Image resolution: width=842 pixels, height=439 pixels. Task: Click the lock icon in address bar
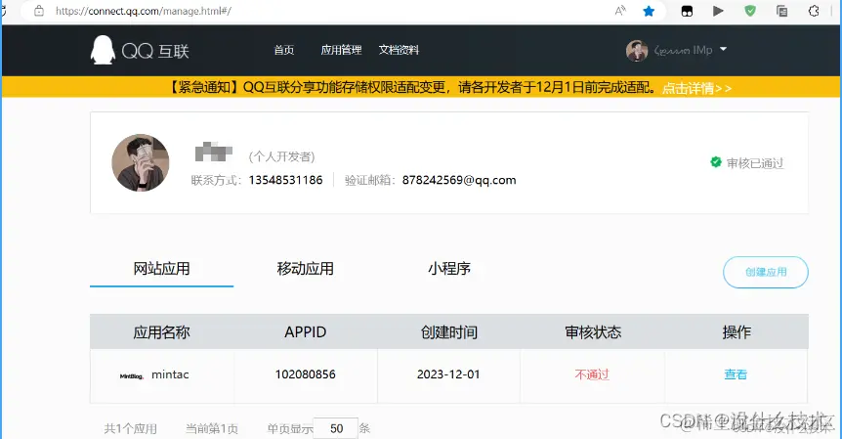(39, 11)
